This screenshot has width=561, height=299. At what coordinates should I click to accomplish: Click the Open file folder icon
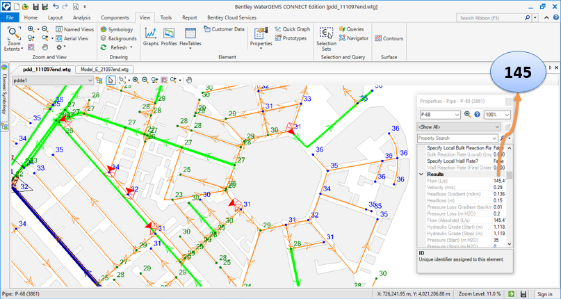(25, 6)
